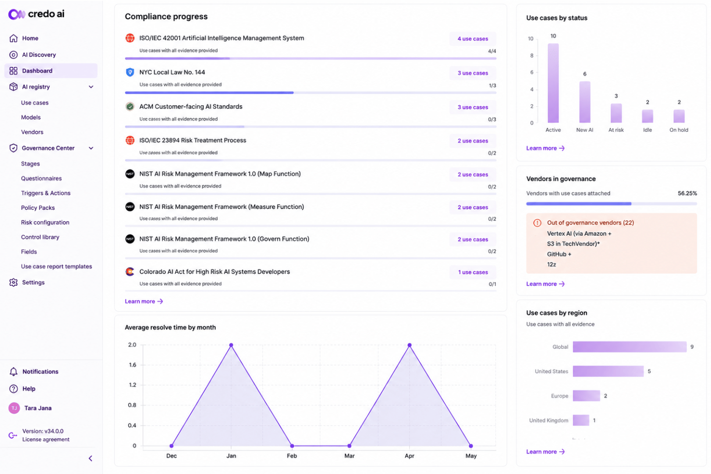
Task: Click the Help question mark icon
Action: click(13, 389)
